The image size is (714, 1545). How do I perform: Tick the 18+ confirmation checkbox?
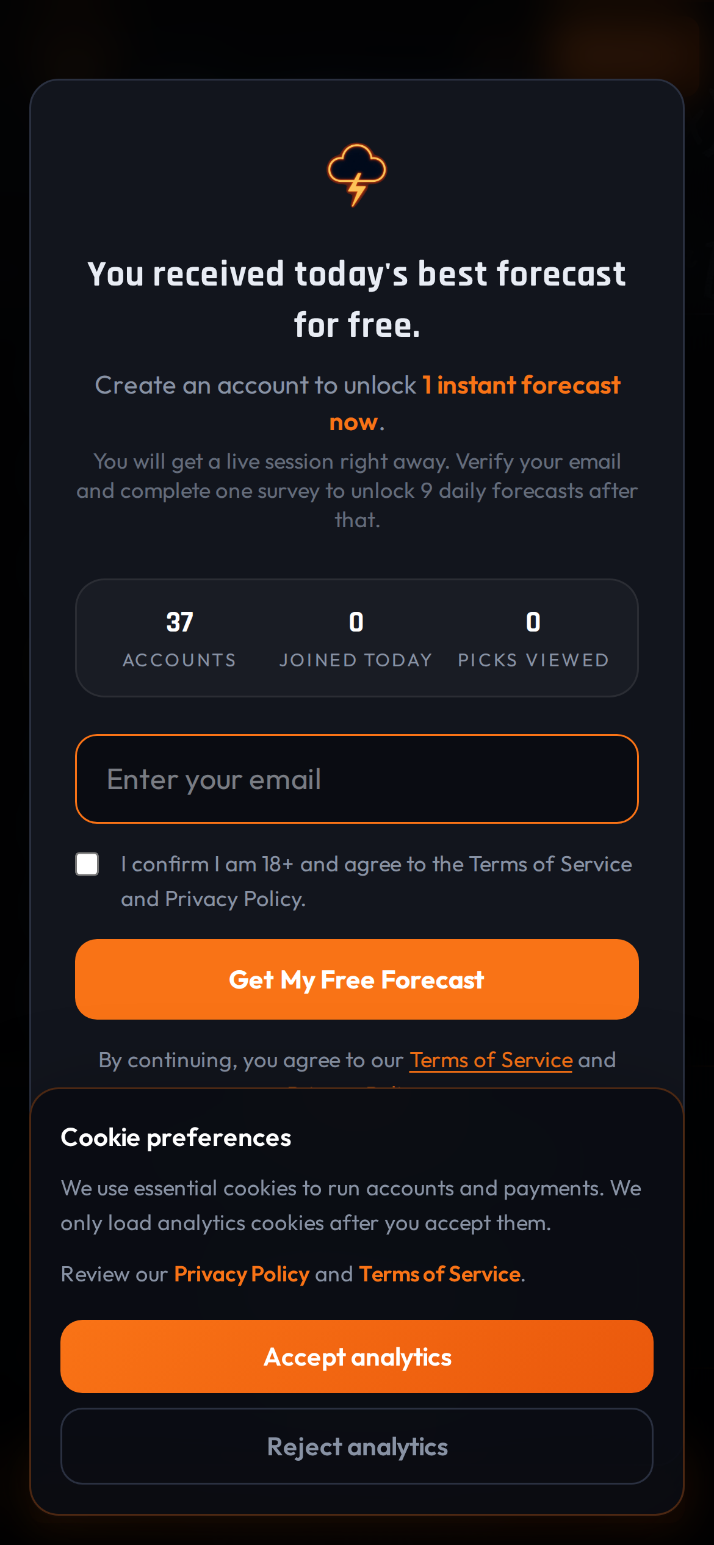(87, 864)
